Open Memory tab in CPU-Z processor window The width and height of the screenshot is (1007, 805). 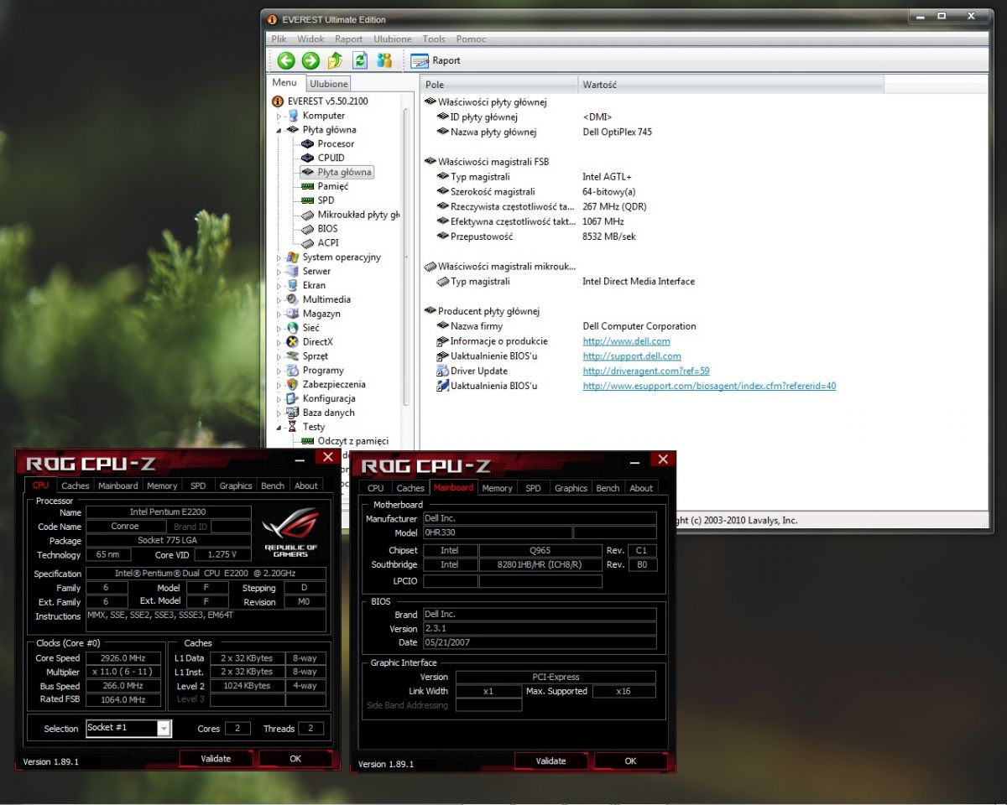tap(162, 486)
